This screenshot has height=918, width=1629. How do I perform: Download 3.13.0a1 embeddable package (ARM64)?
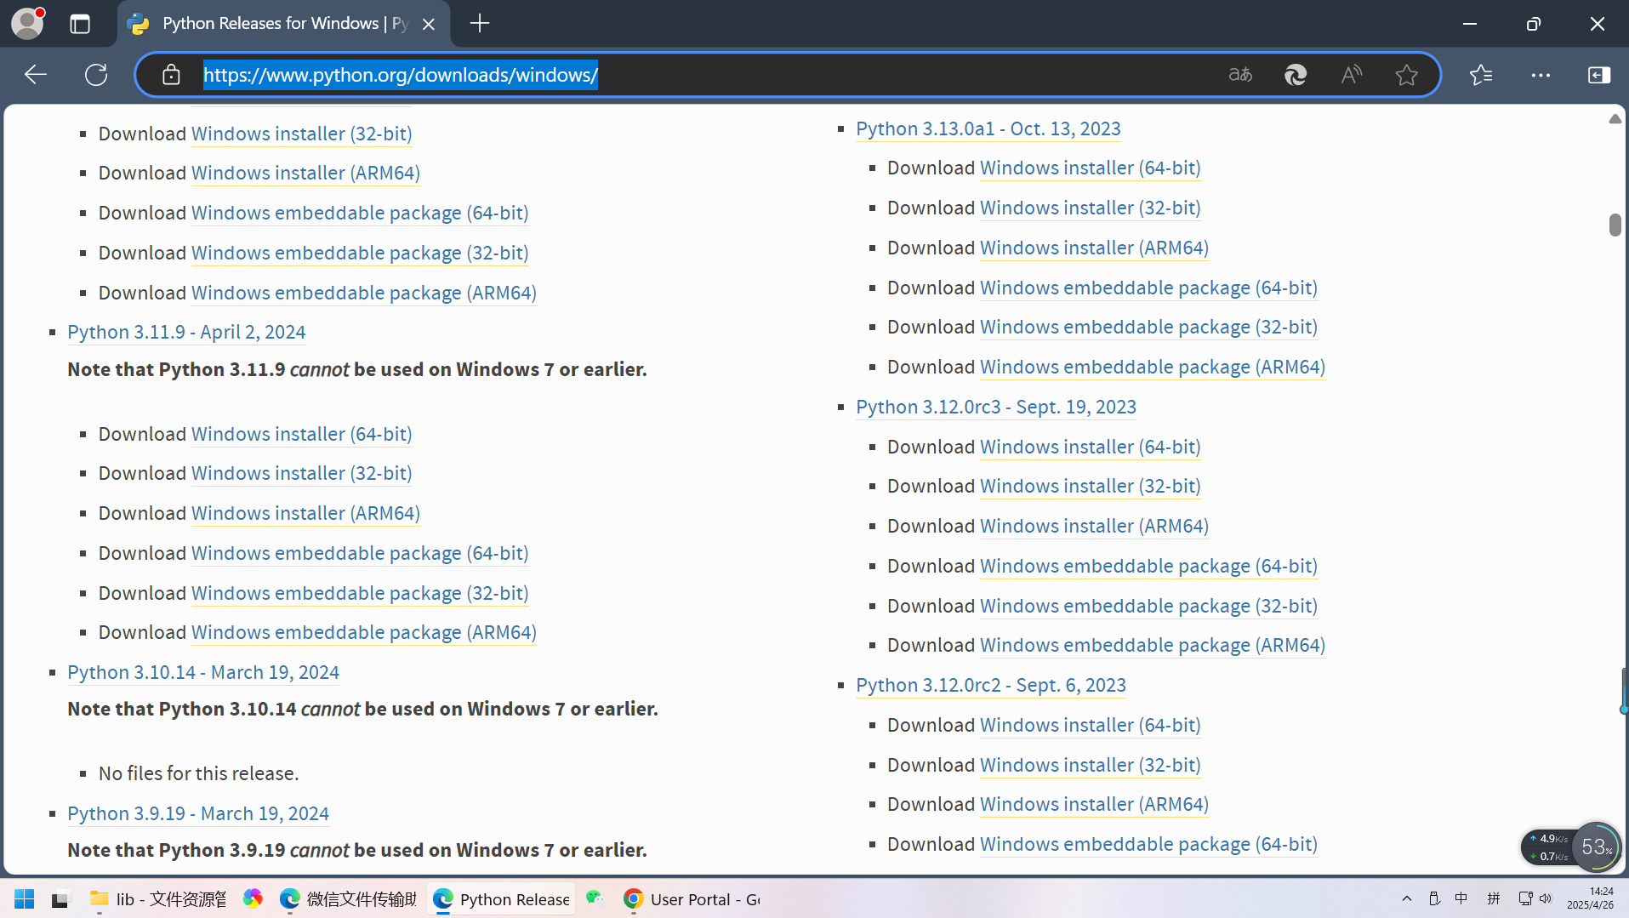tap(1153, 367)
